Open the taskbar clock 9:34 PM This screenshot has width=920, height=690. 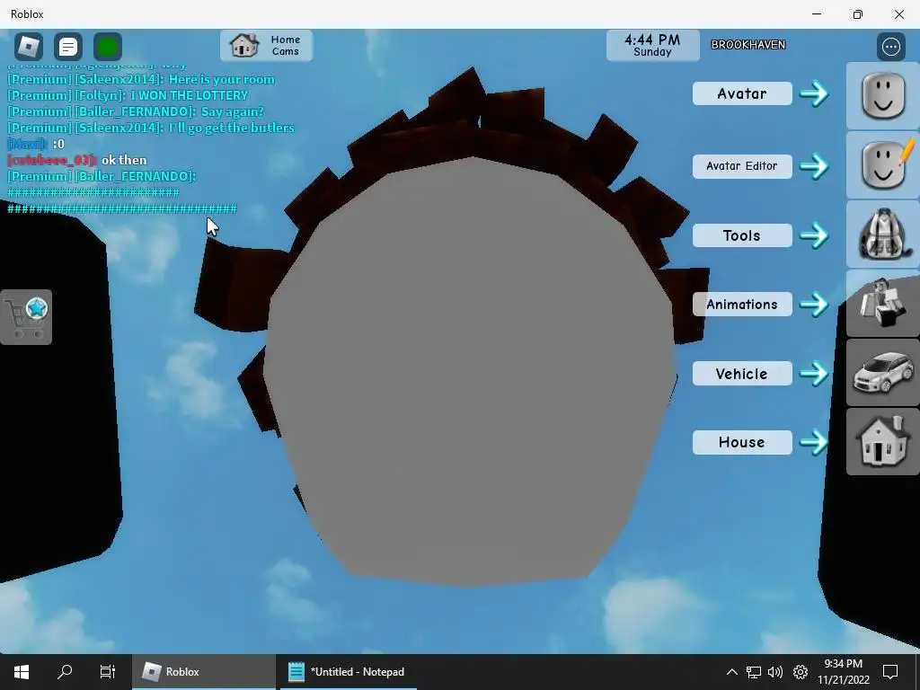(843, 672)
